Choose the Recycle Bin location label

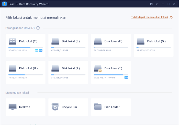(69, 107)
